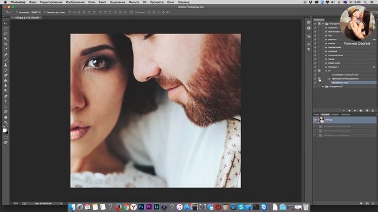Open the Окно menu

(x=171, y=2)
